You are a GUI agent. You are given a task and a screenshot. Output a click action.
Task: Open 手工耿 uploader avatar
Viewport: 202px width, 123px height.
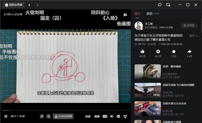coord(139,26)
